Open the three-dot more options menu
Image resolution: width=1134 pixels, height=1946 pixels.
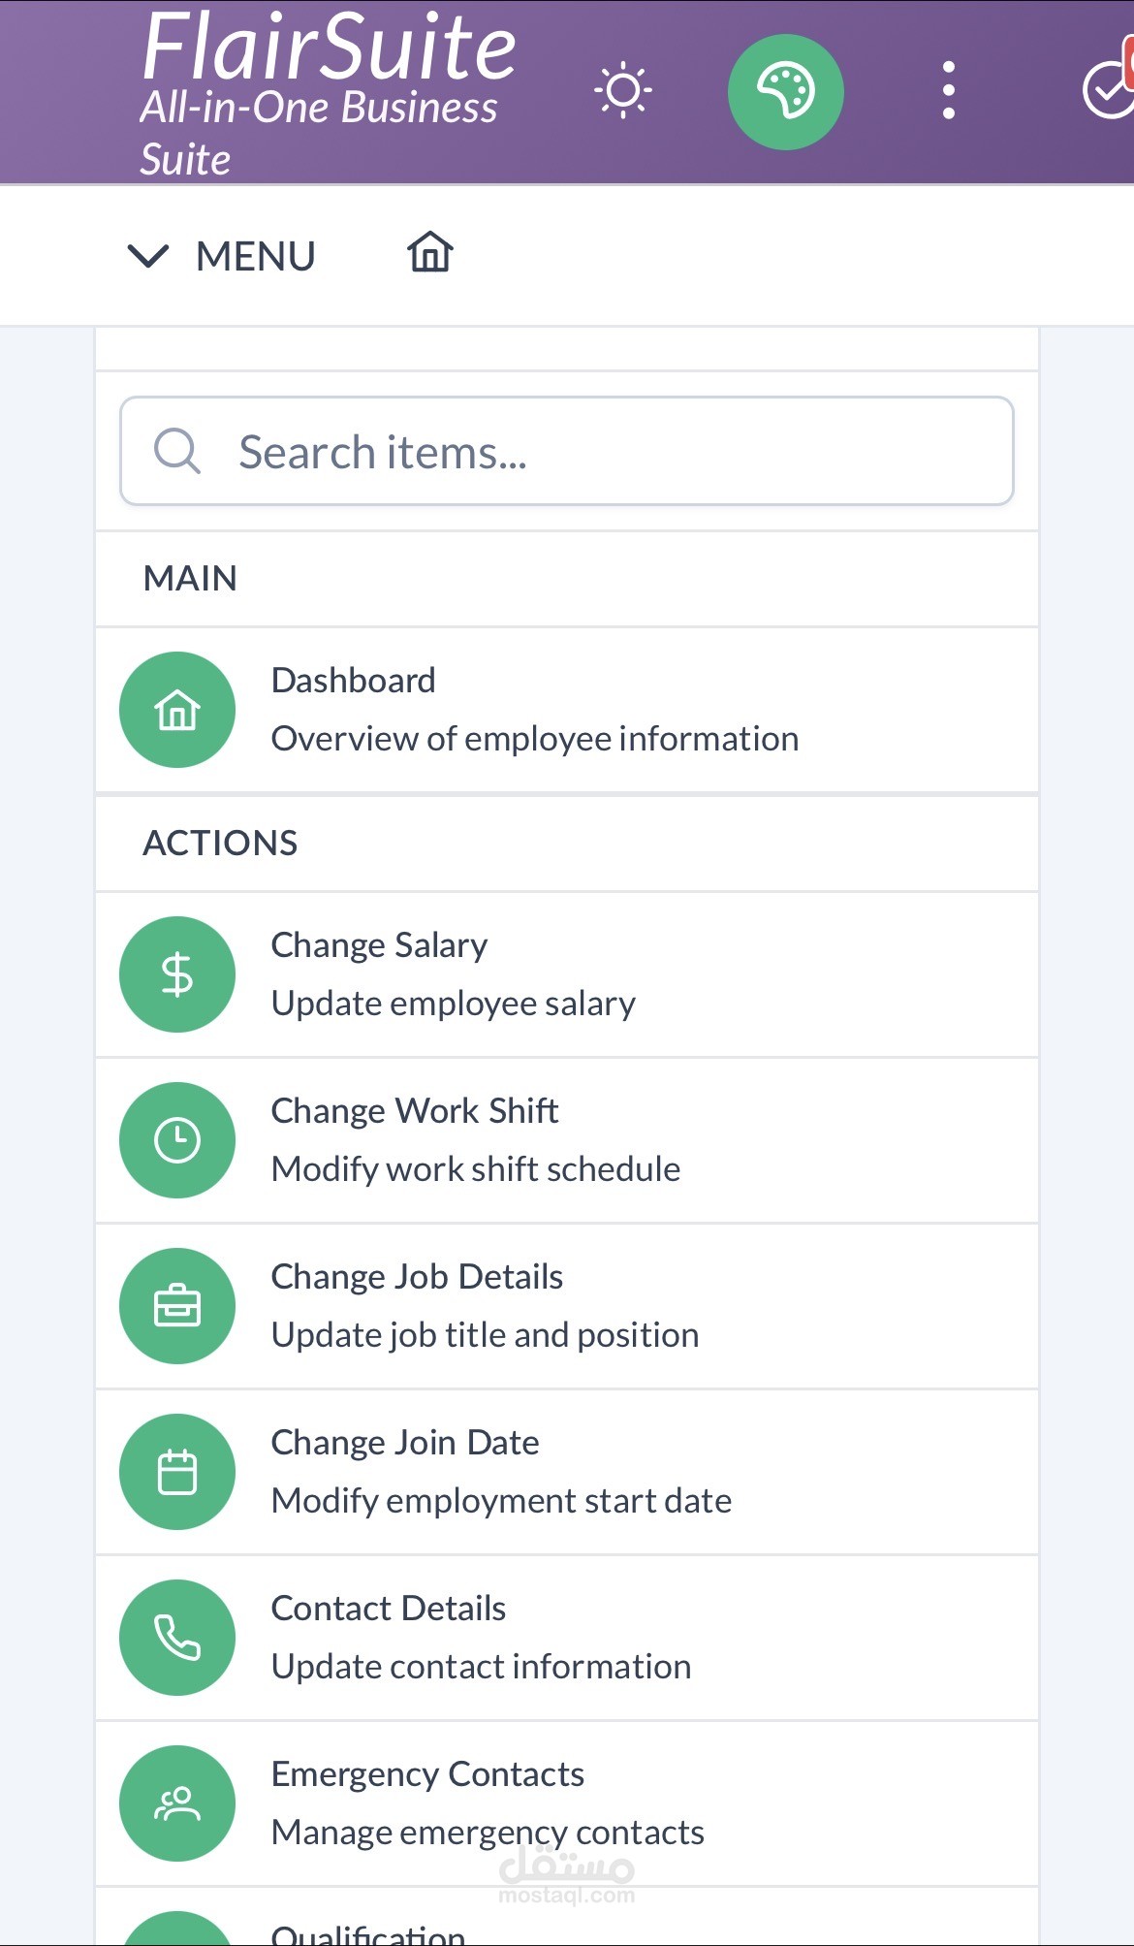pyautogui.click(x=948, y=91)
